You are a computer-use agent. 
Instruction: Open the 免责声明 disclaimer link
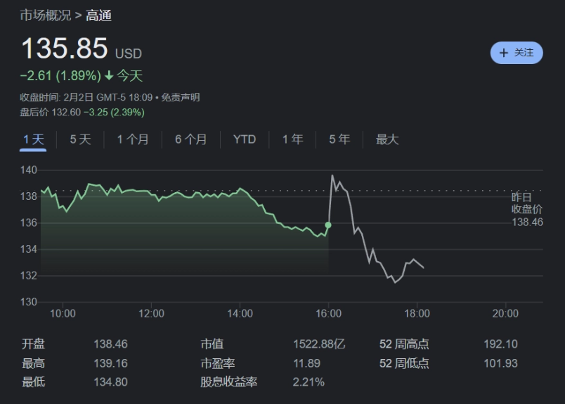(180, 97)
